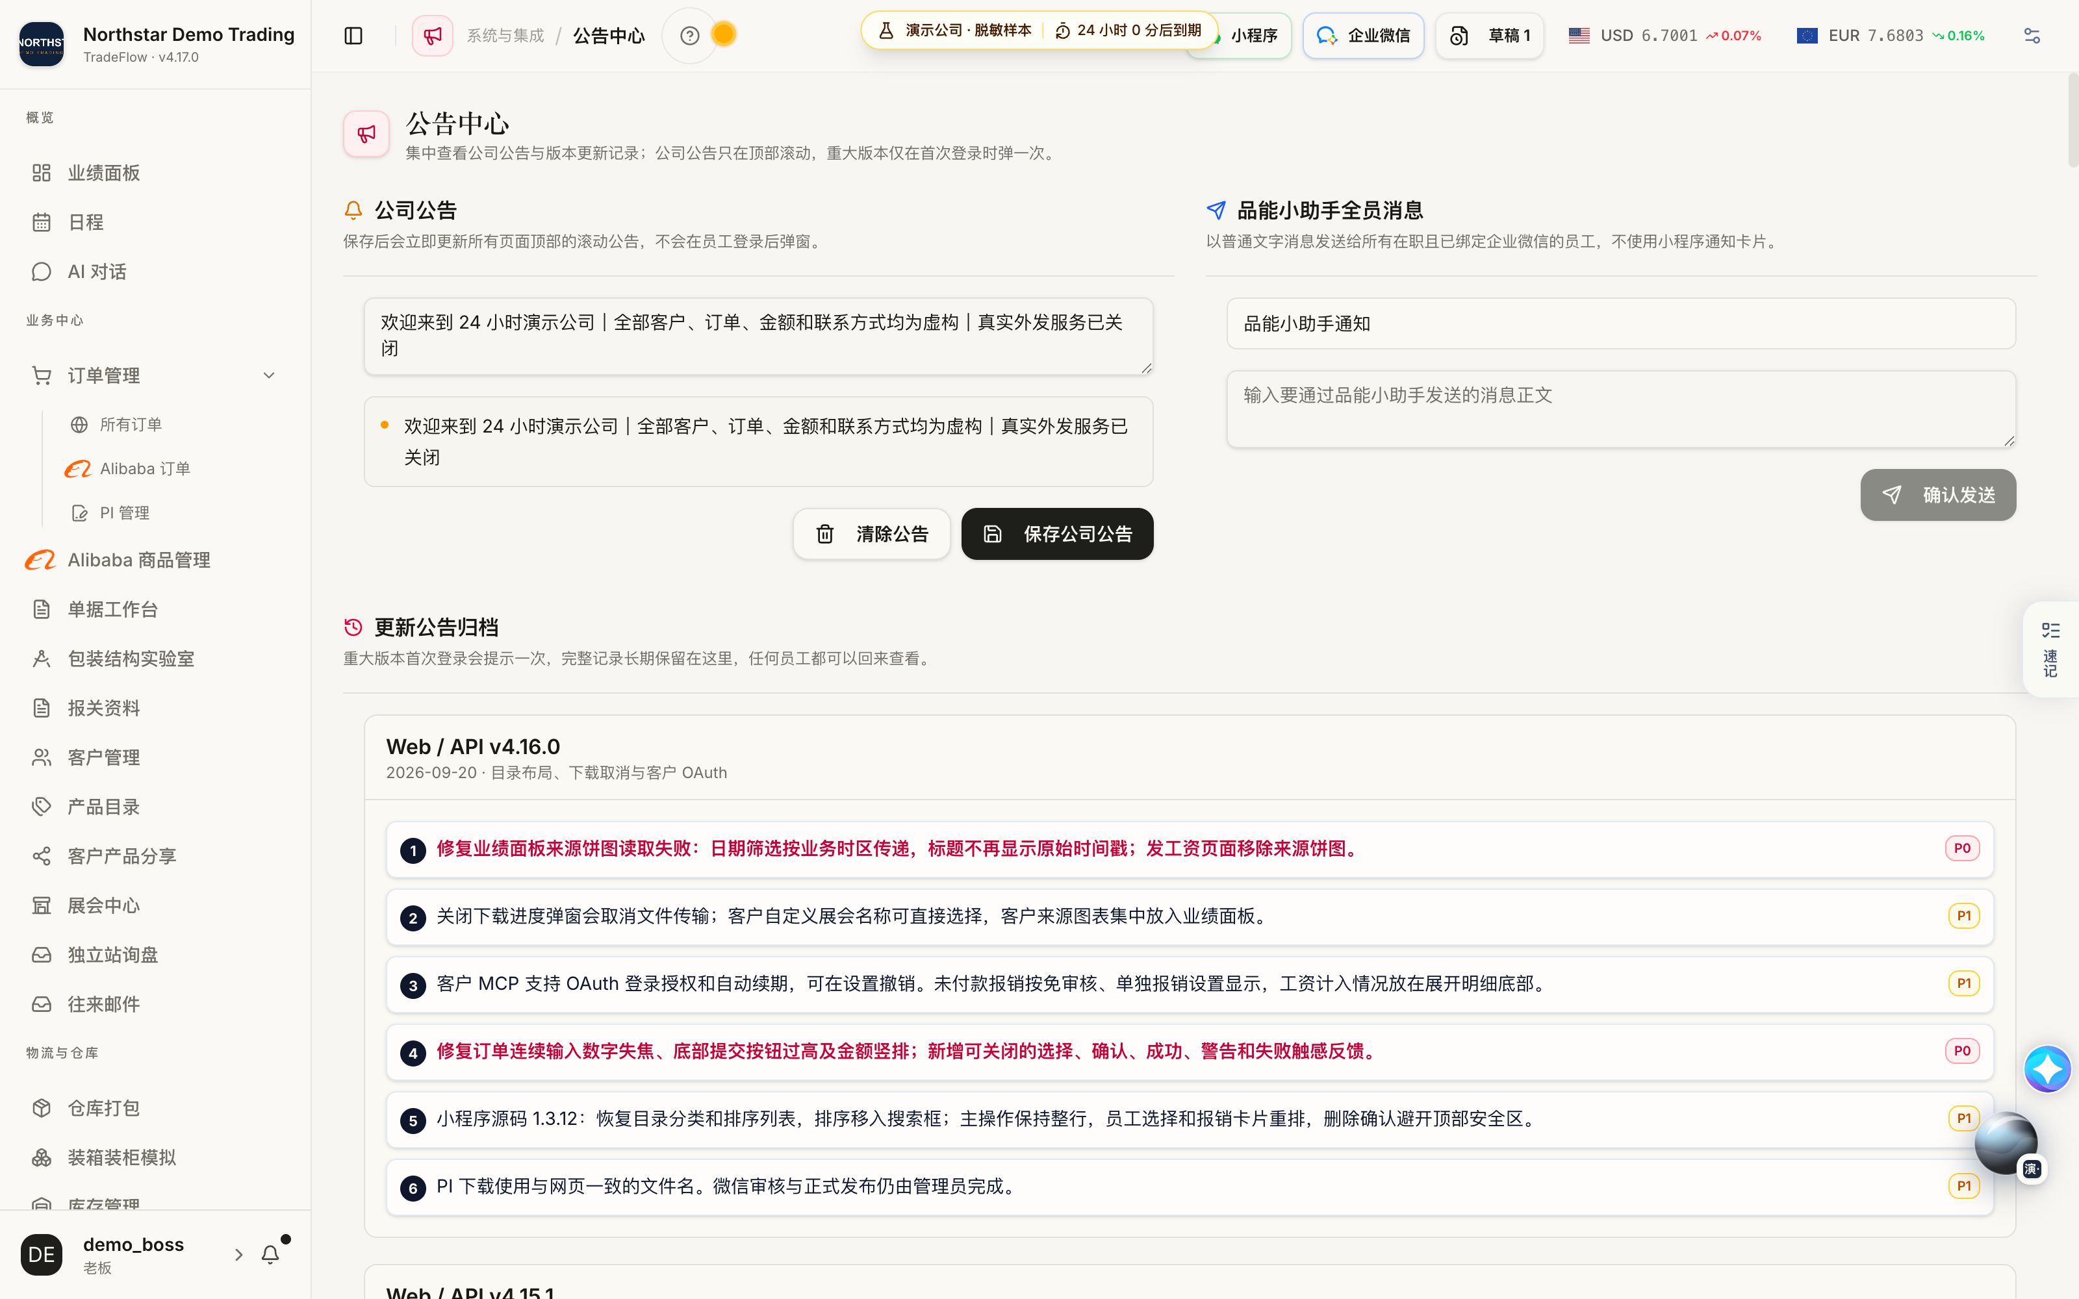Focus the 品能小助手通知 title field
The image size is (2079, 1299).
click(x=1621, y=324)
